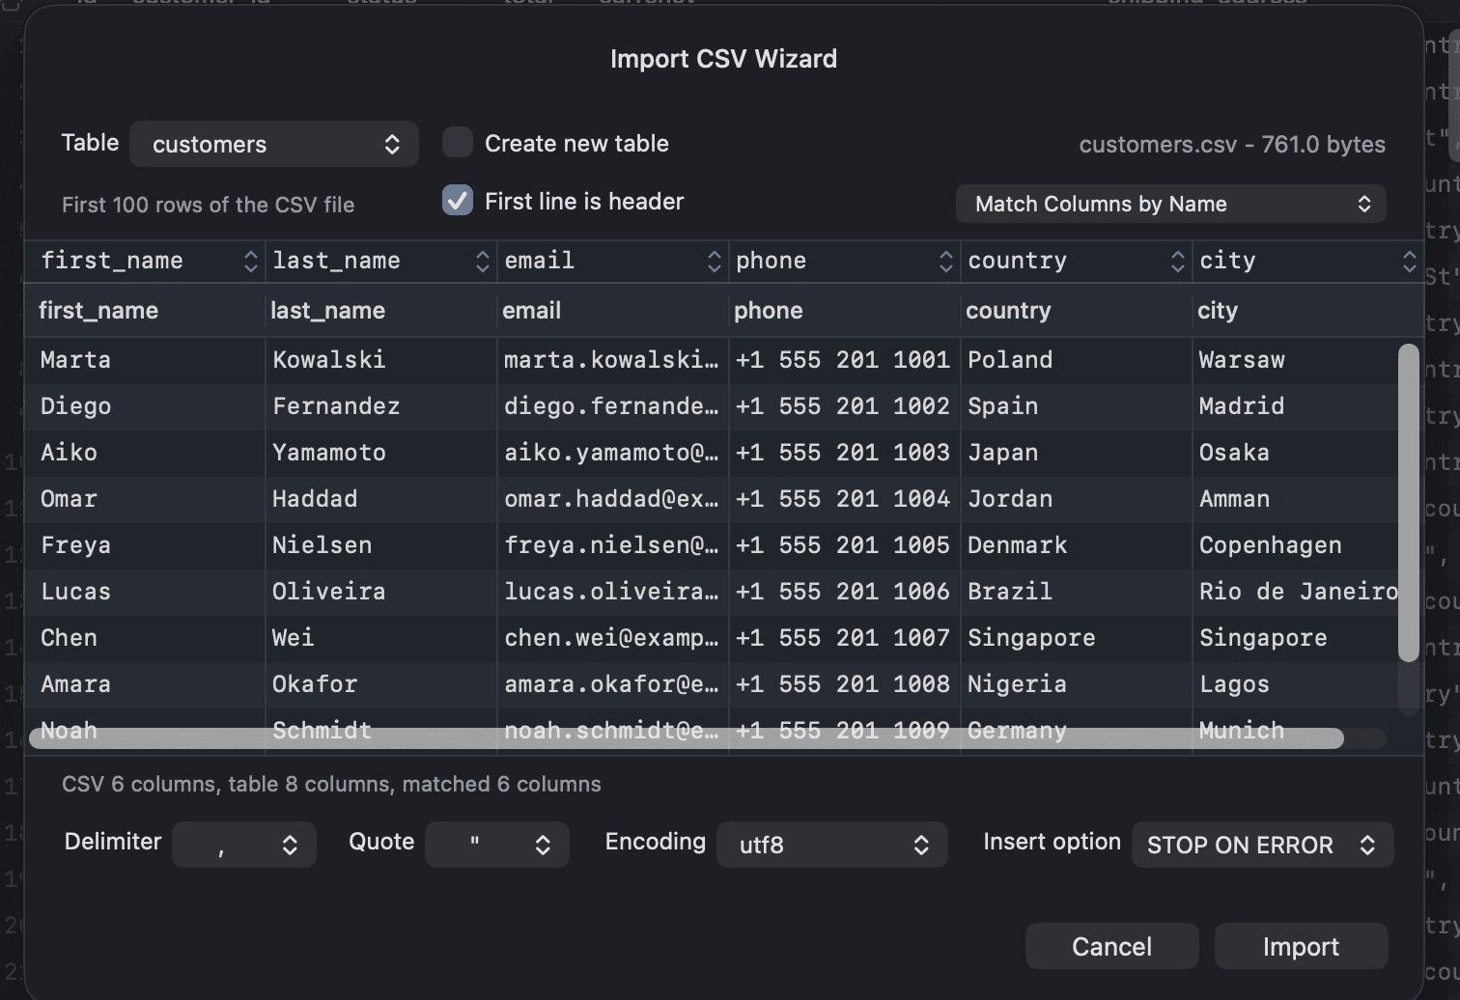Select the Fernandez last name cell
This screenshot has width=1460, height=1000.
click(x=381, y=406)
